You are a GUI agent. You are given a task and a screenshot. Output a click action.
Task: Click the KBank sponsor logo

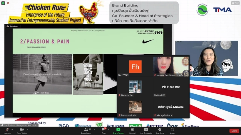[x=135, y=126]
